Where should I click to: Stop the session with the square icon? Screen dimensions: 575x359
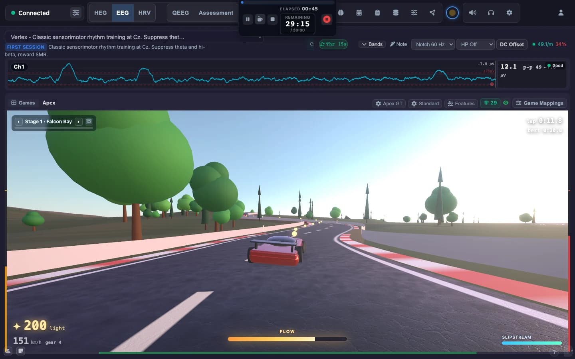click(x=272, y=19)
